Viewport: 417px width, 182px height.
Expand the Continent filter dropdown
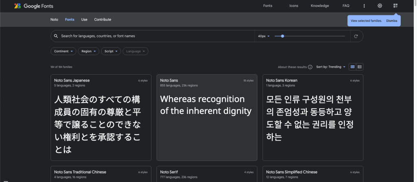(63, 51)
